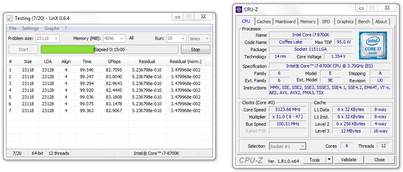Viewport: 403px width, 172px height.
Task: Click the disabled Start button in LinX
Action: coord(23,49)
